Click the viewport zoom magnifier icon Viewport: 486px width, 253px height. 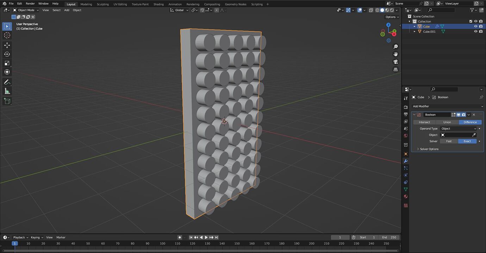coord(395,47)
